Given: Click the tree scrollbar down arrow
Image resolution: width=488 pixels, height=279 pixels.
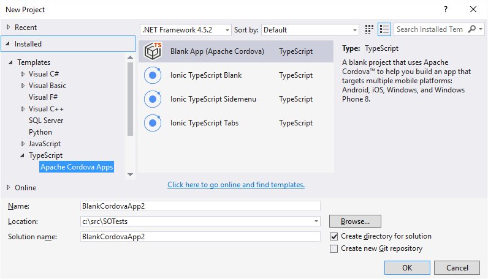Looking at the screenshot, I should pos(131,174).
